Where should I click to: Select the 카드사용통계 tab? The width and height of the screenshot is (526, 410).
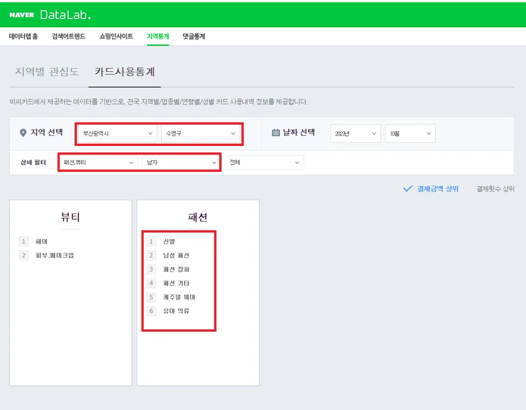[x=125, y=71]
